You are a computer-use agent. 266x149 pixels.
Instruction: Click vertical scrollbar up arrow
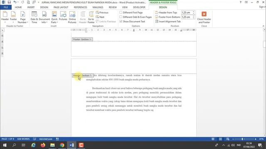pyautogui.click(x=264, y=29)
